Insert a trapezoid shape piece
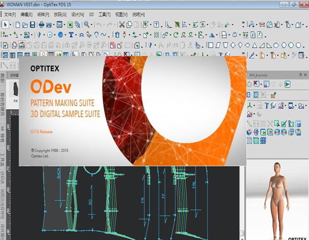Image resolution: width=309 pixels, height=240 pixels. pos(225,46)
